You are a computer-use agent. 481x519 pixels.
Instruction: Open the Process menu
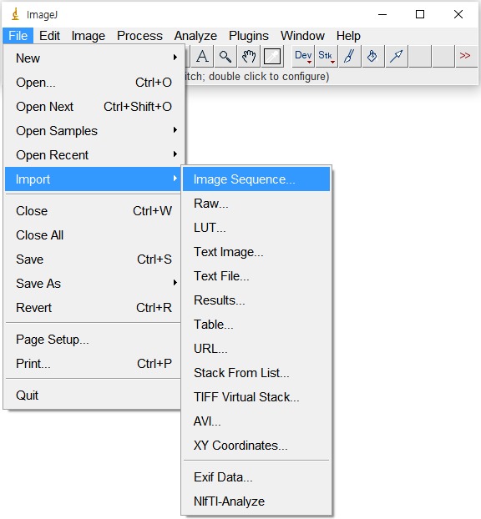click(x=139, y=36)
